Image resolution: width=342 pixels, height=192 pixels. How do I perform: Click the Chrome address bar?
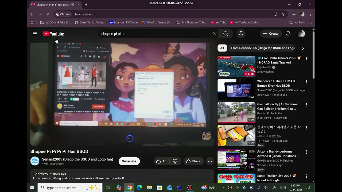171,14
